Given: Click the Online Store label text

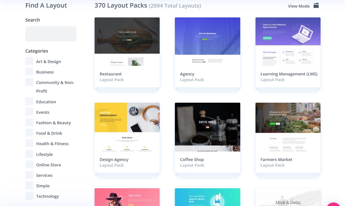Looking at the screenshot, I should click(x=49, y=165).
